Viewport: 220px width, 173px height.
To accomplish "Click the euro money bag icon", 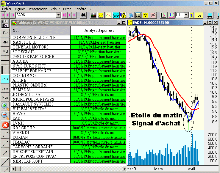I will (123, 15).
